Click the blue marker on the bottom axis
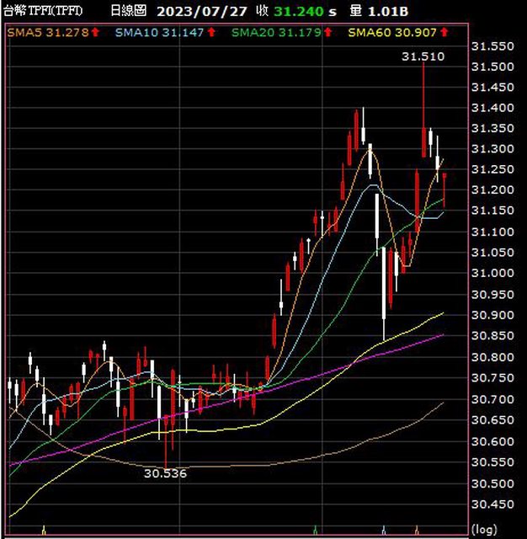 [383, 530]
